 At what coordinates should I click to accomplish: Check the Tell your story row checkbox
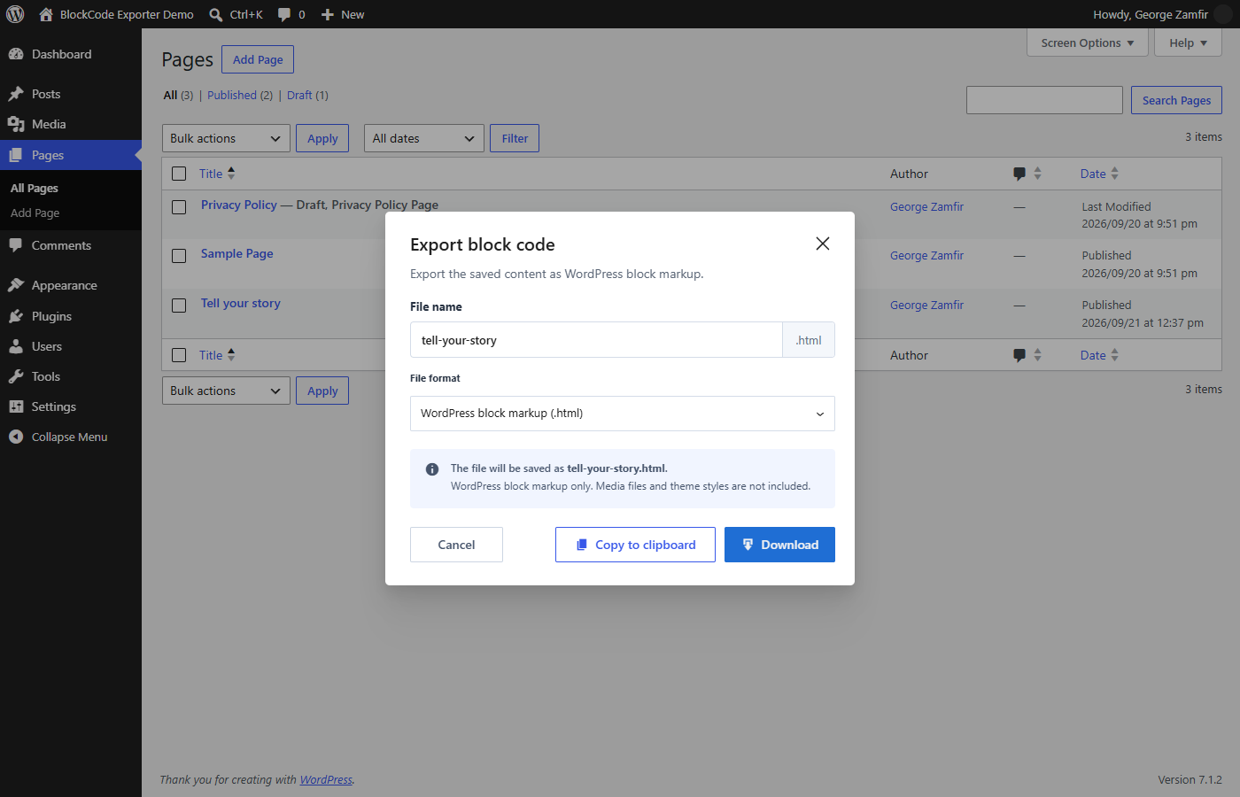click(x=179, y=306)
